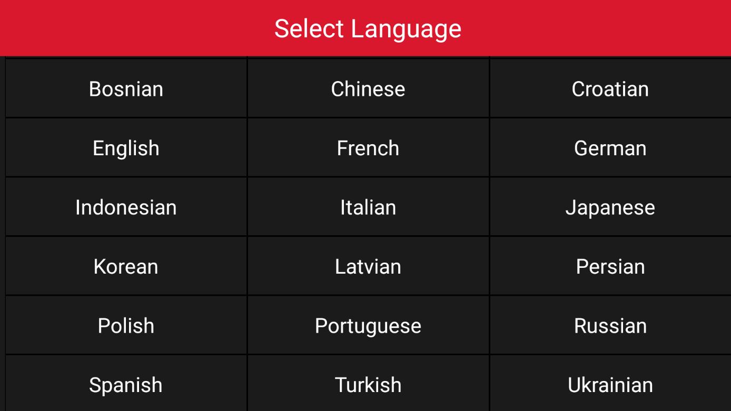Tap the Indonesian language option
This screenshot has height=411, width=731.
[x=126, y=207]
